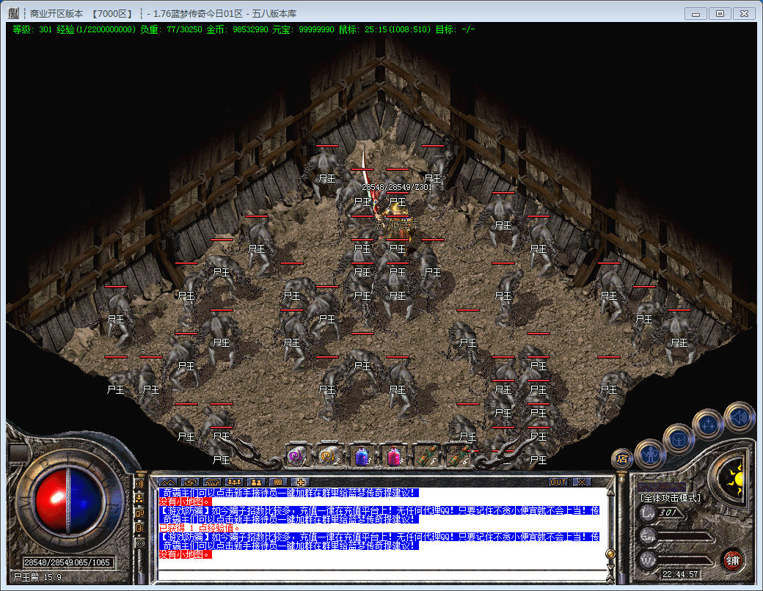The height and width of the screenshot is (591, 763).
Task: Maximize the game window
Action: pos(720,14)
